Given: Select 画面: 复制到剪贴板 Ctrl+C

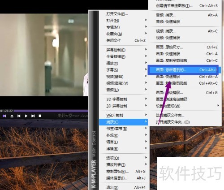Looking at the screenshot, I should coord(185,60).
